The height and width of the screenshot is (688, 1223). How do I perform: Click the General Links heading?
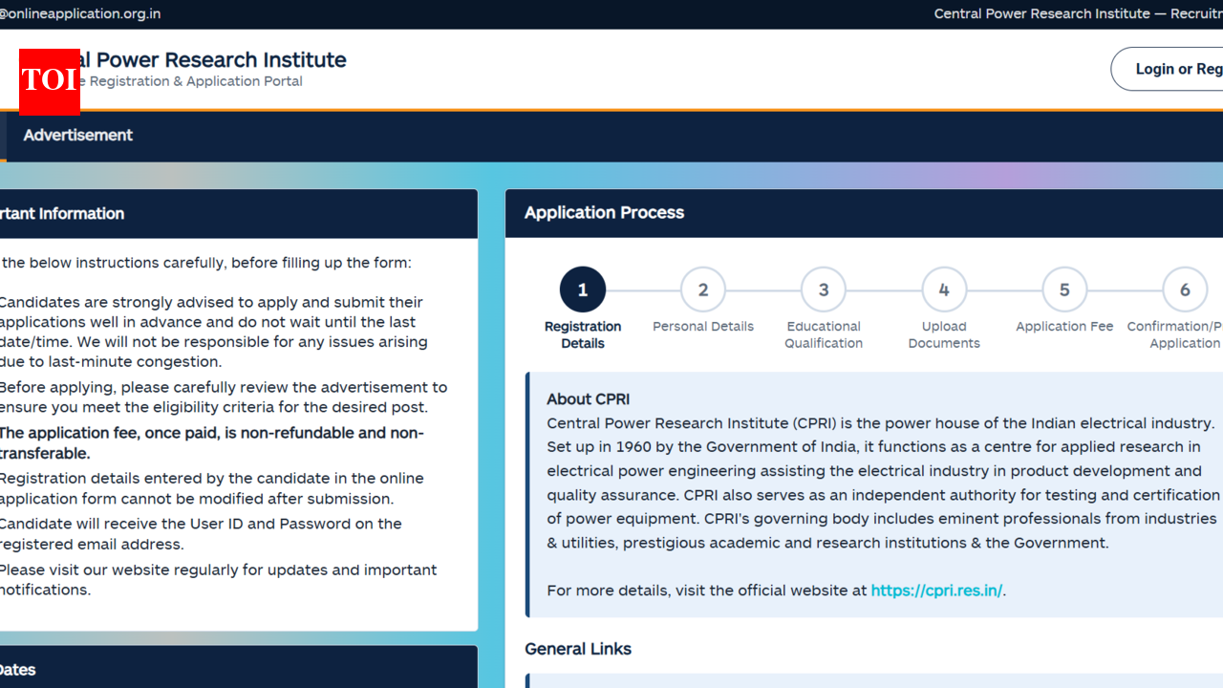point(578,649)
